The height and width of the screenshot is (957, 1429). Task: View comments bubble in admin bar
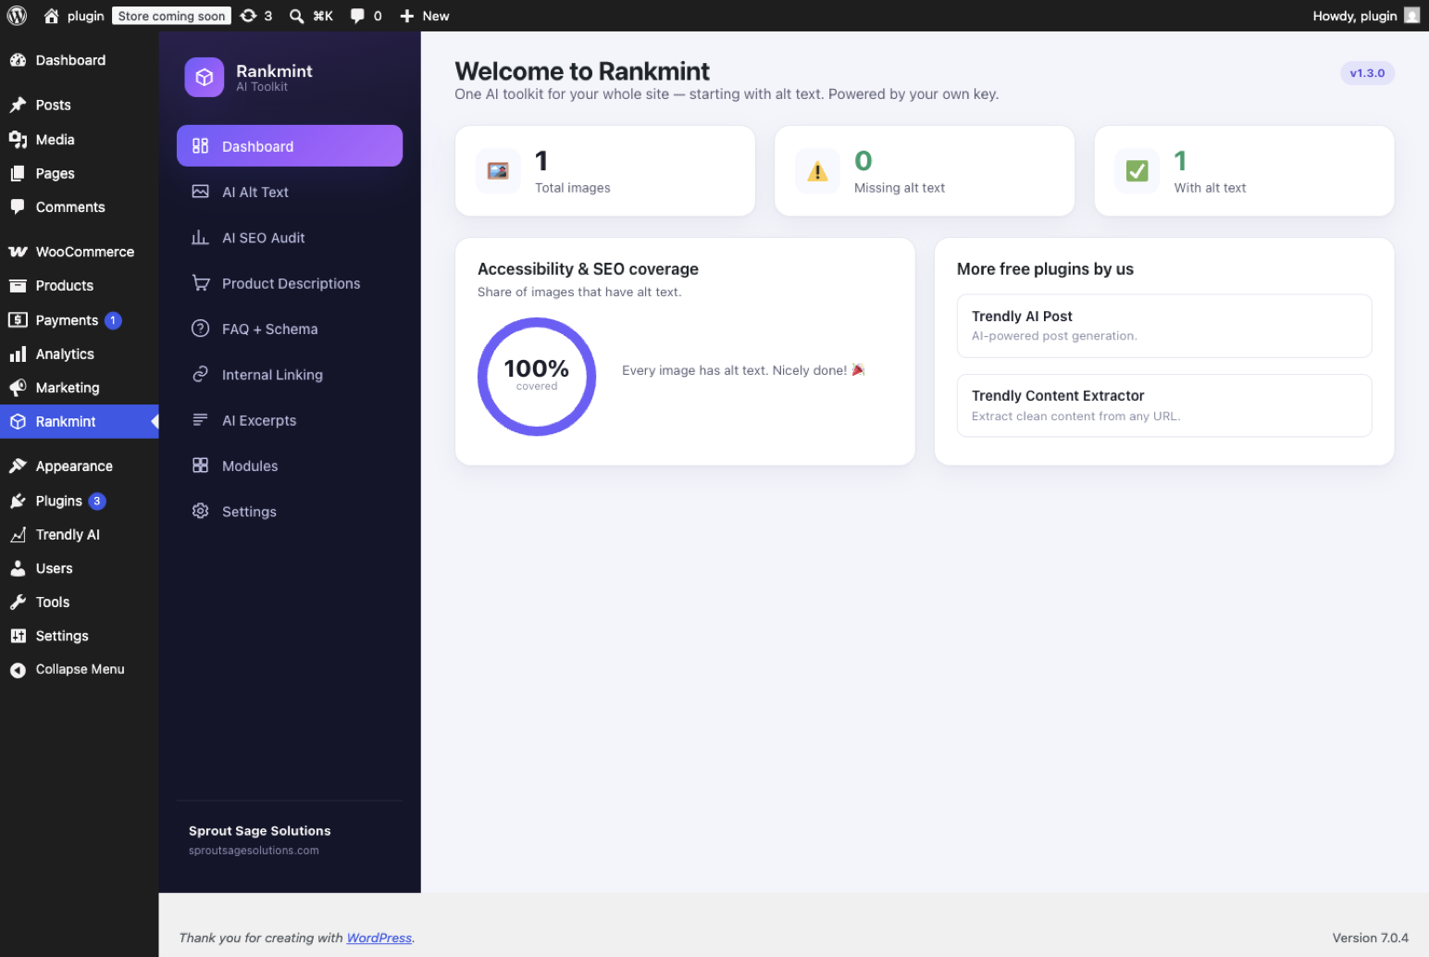357,16
